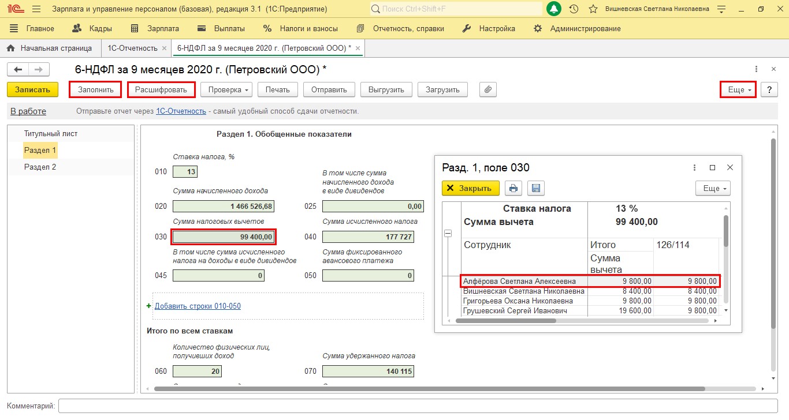Click the Заполнить button
Viewport: 789px width, 420px height.
[x=95, y=89]
